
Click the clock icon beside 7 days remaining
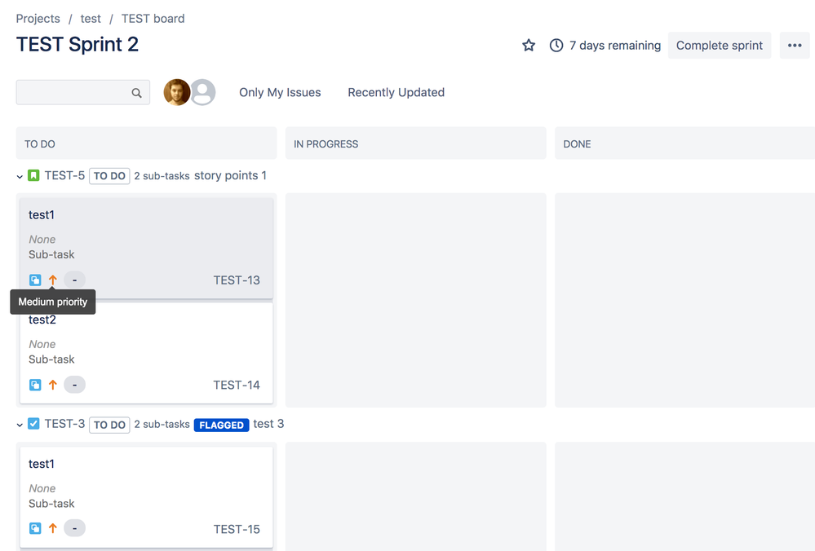click(556, 46)
